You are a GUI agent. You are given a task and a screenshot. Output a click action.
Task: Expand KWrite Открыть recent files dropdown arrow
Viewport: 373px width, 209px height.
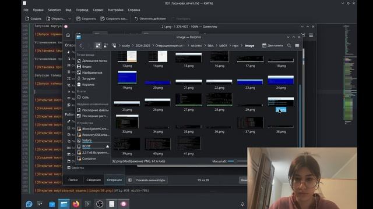coord(69,19)
